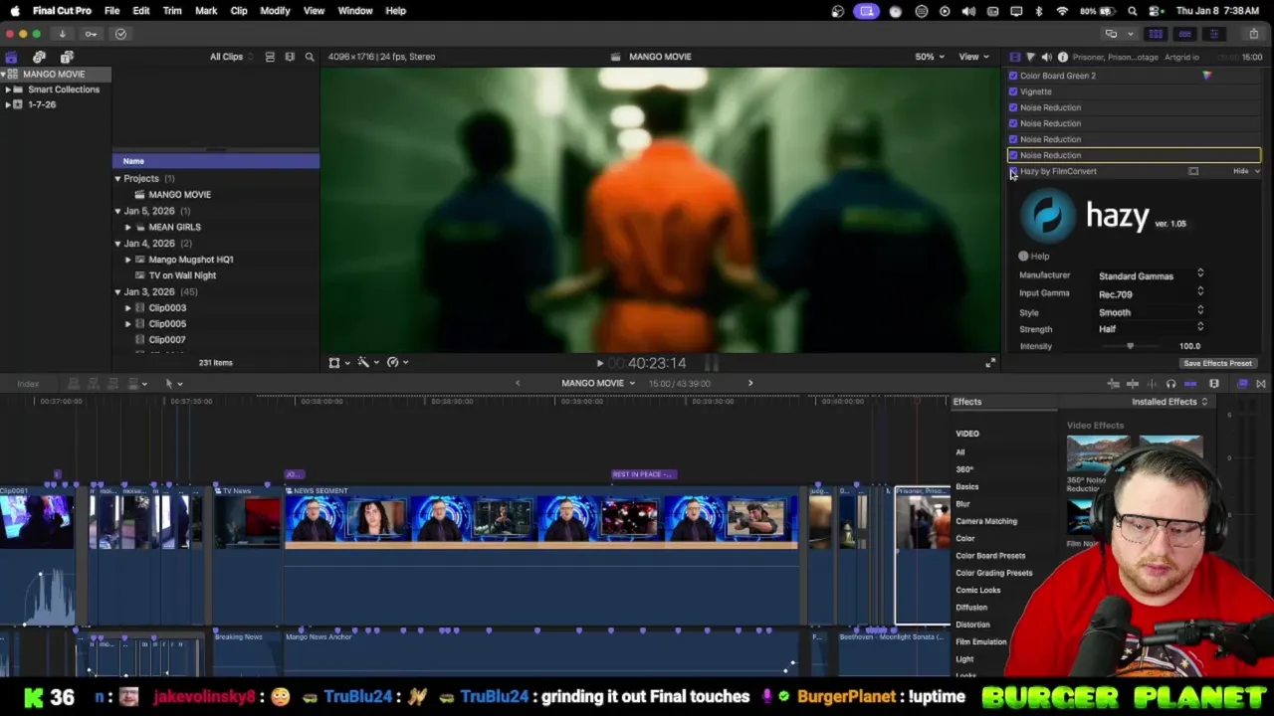Show the Audio Inspector speaker icon
Image resolution: width=1274 pixels, height=716 pixels.
[1046, 57]
